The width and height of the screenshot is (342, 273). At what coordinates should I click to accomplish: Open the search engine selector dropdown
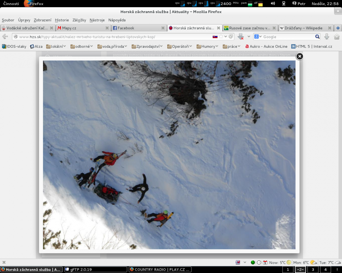pos(258,37)
